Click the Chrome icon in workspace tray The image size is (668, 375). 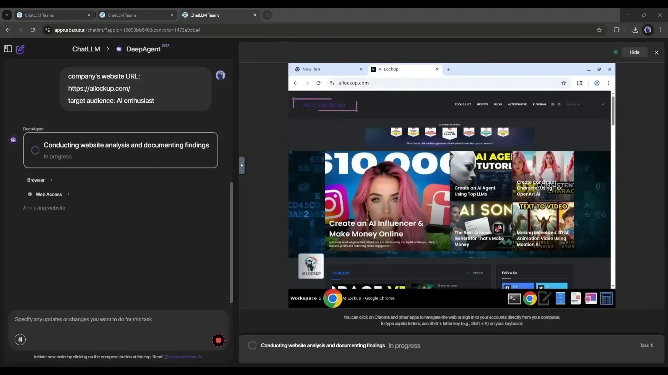[530, 299]
